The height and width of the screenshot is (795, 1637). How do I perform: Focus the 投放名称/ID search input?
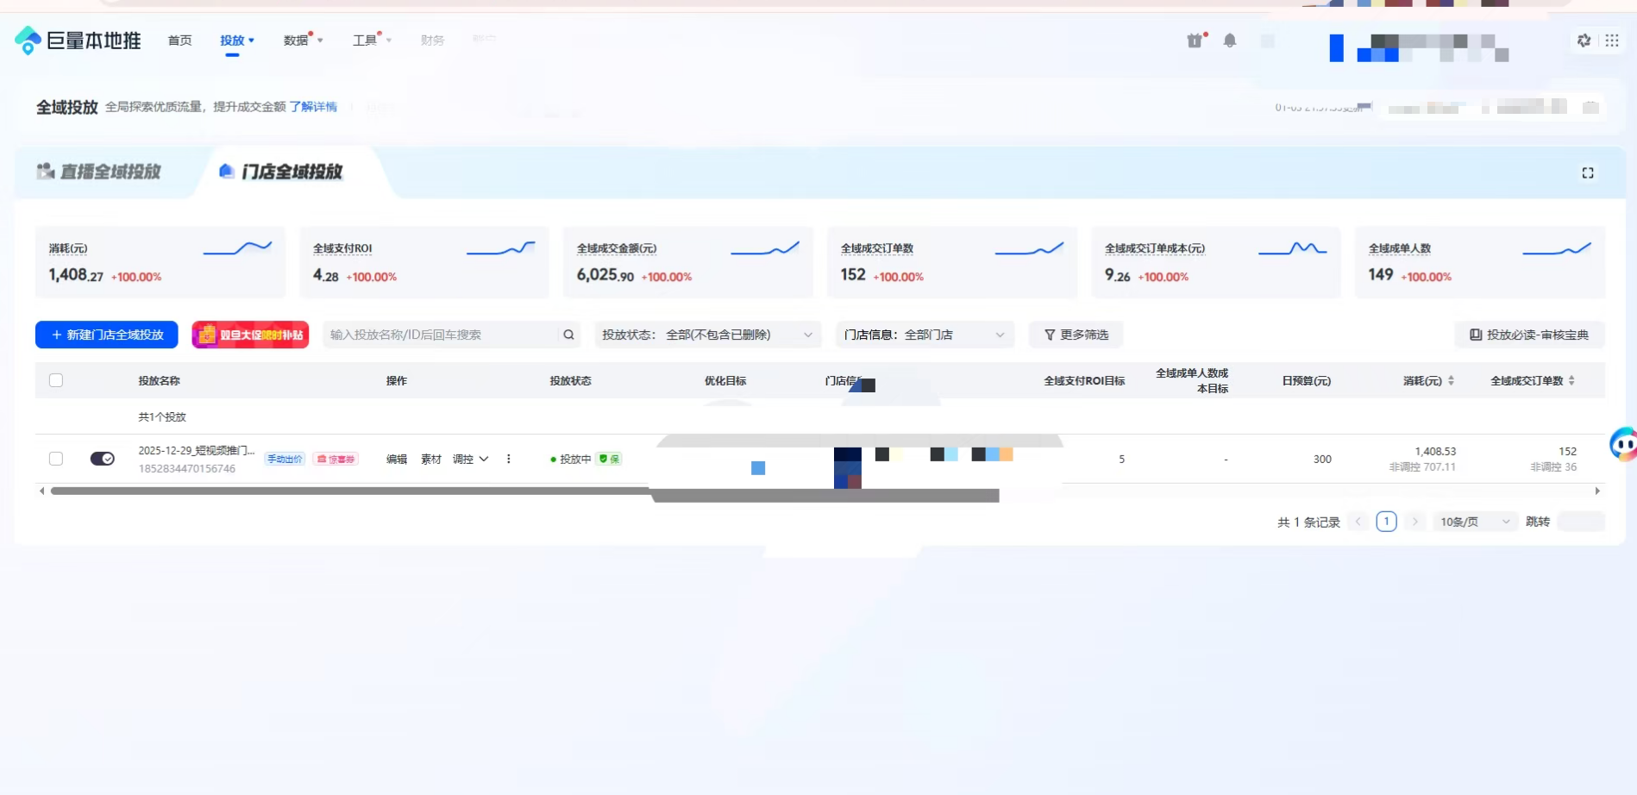tap(440, 335)
